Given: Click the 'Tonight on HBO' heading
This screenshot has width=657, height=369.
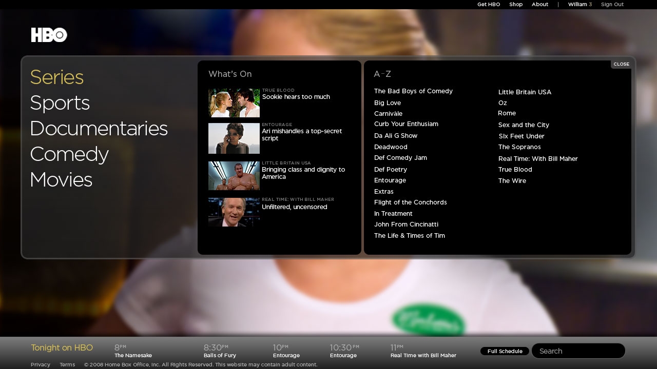Looking at the screenshot, I should (62, 348).
